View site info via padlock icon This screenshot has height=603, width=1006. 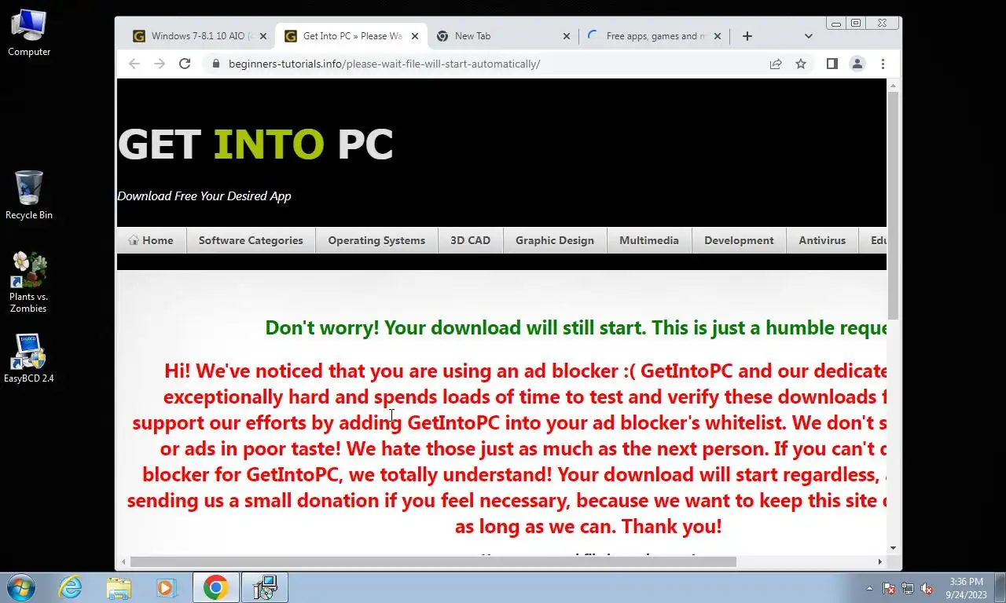click(215, 64)
